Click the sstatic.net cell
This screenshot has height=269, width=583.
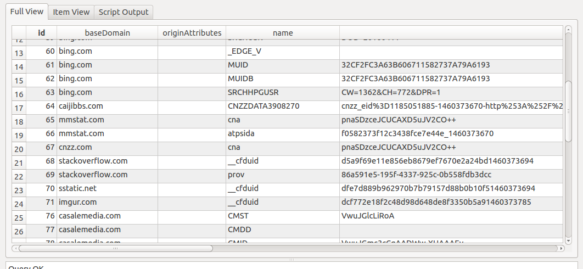pyautogui.click(x=108, y=189)
